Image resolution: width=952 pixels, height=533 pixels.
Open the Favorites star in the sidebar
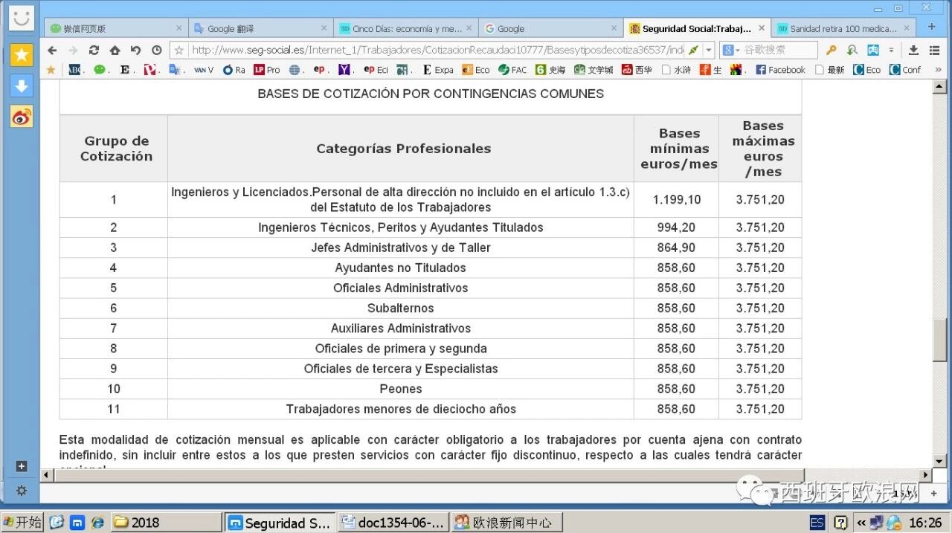tap(21, 54)
